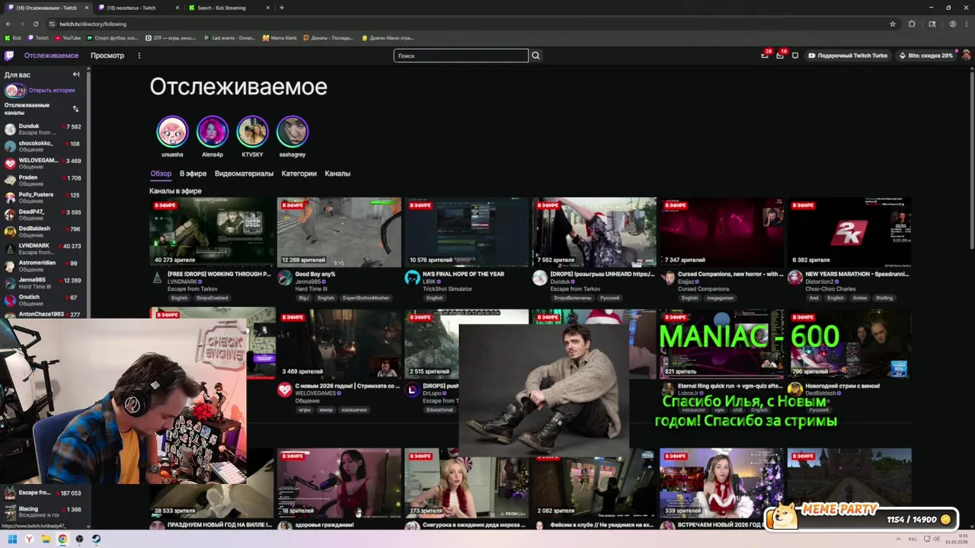Viewport: 975px width, 548px height.
Task: Open Просмотр in top navigation
Action: click(107, 56)
